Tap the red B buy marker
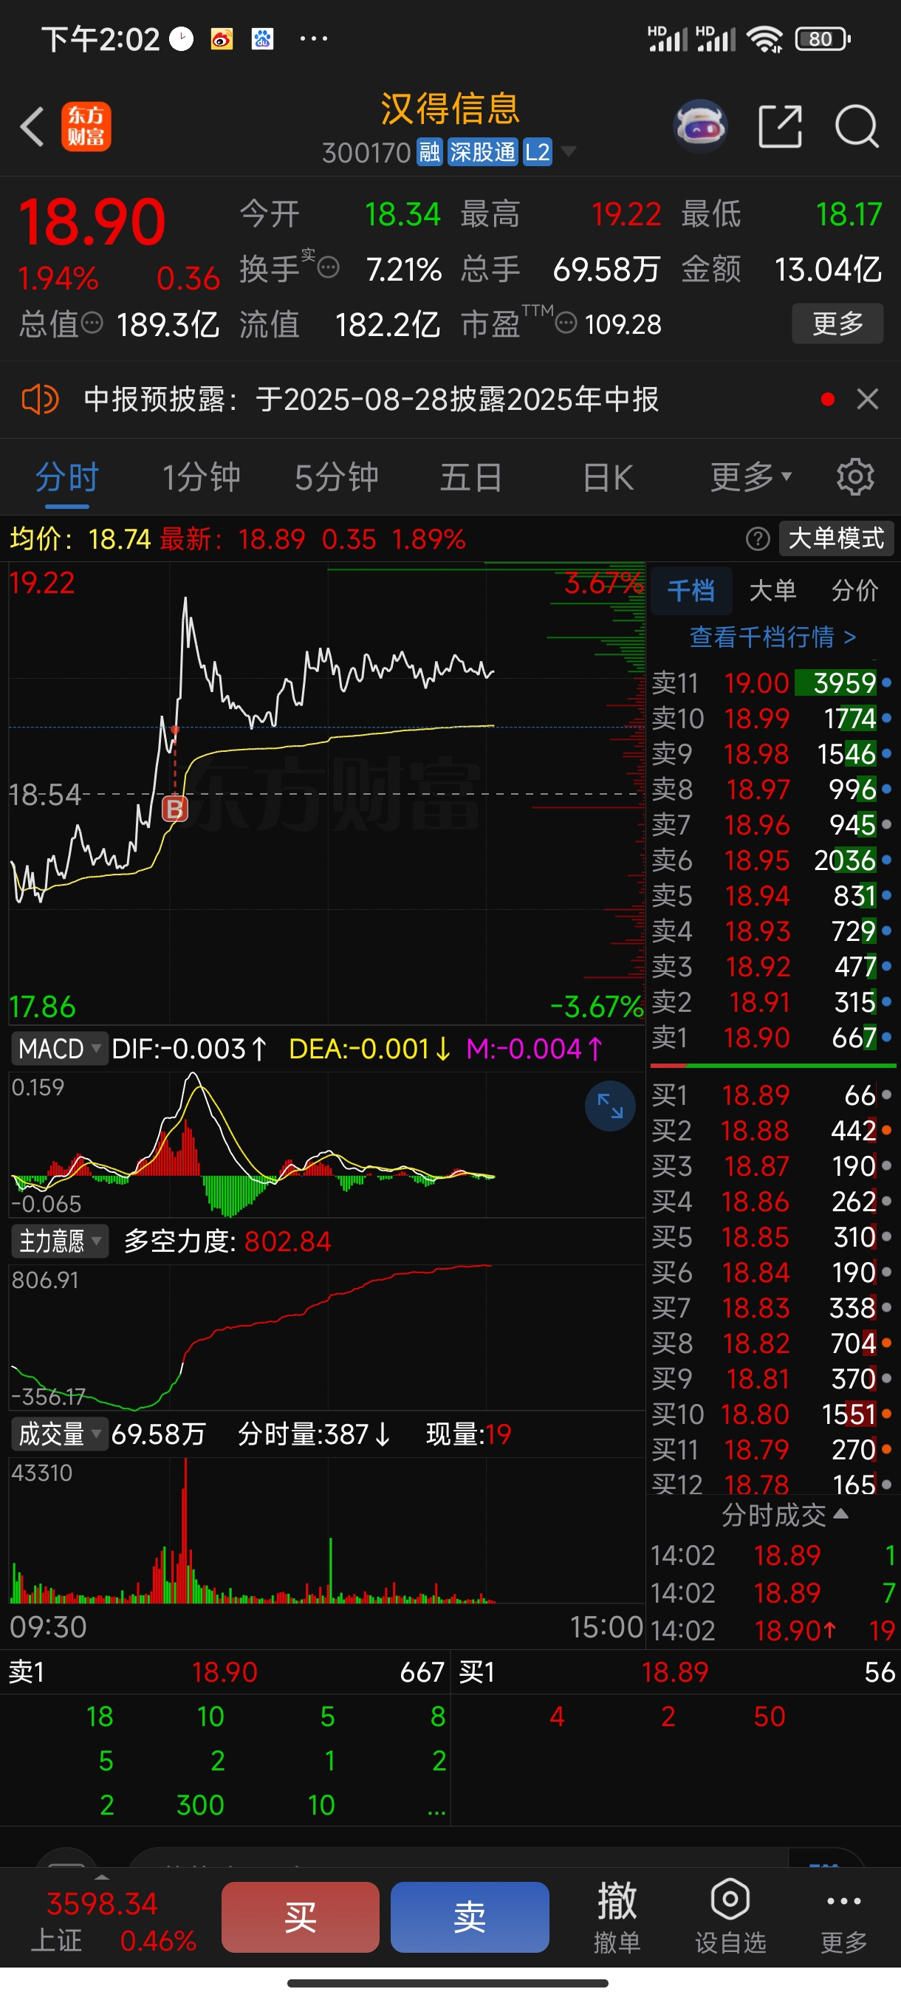The width and height of the screenshot is (901, 2003). pyautogui.click(x=175, y=809)
